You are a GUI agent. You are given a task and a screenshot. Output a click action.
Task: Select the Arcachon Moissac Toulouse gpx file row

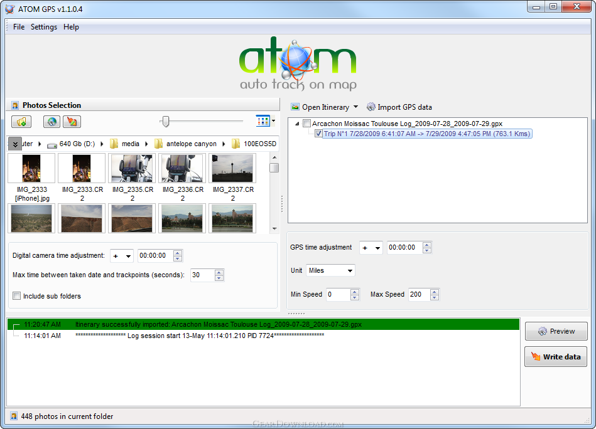coord(407,124)
